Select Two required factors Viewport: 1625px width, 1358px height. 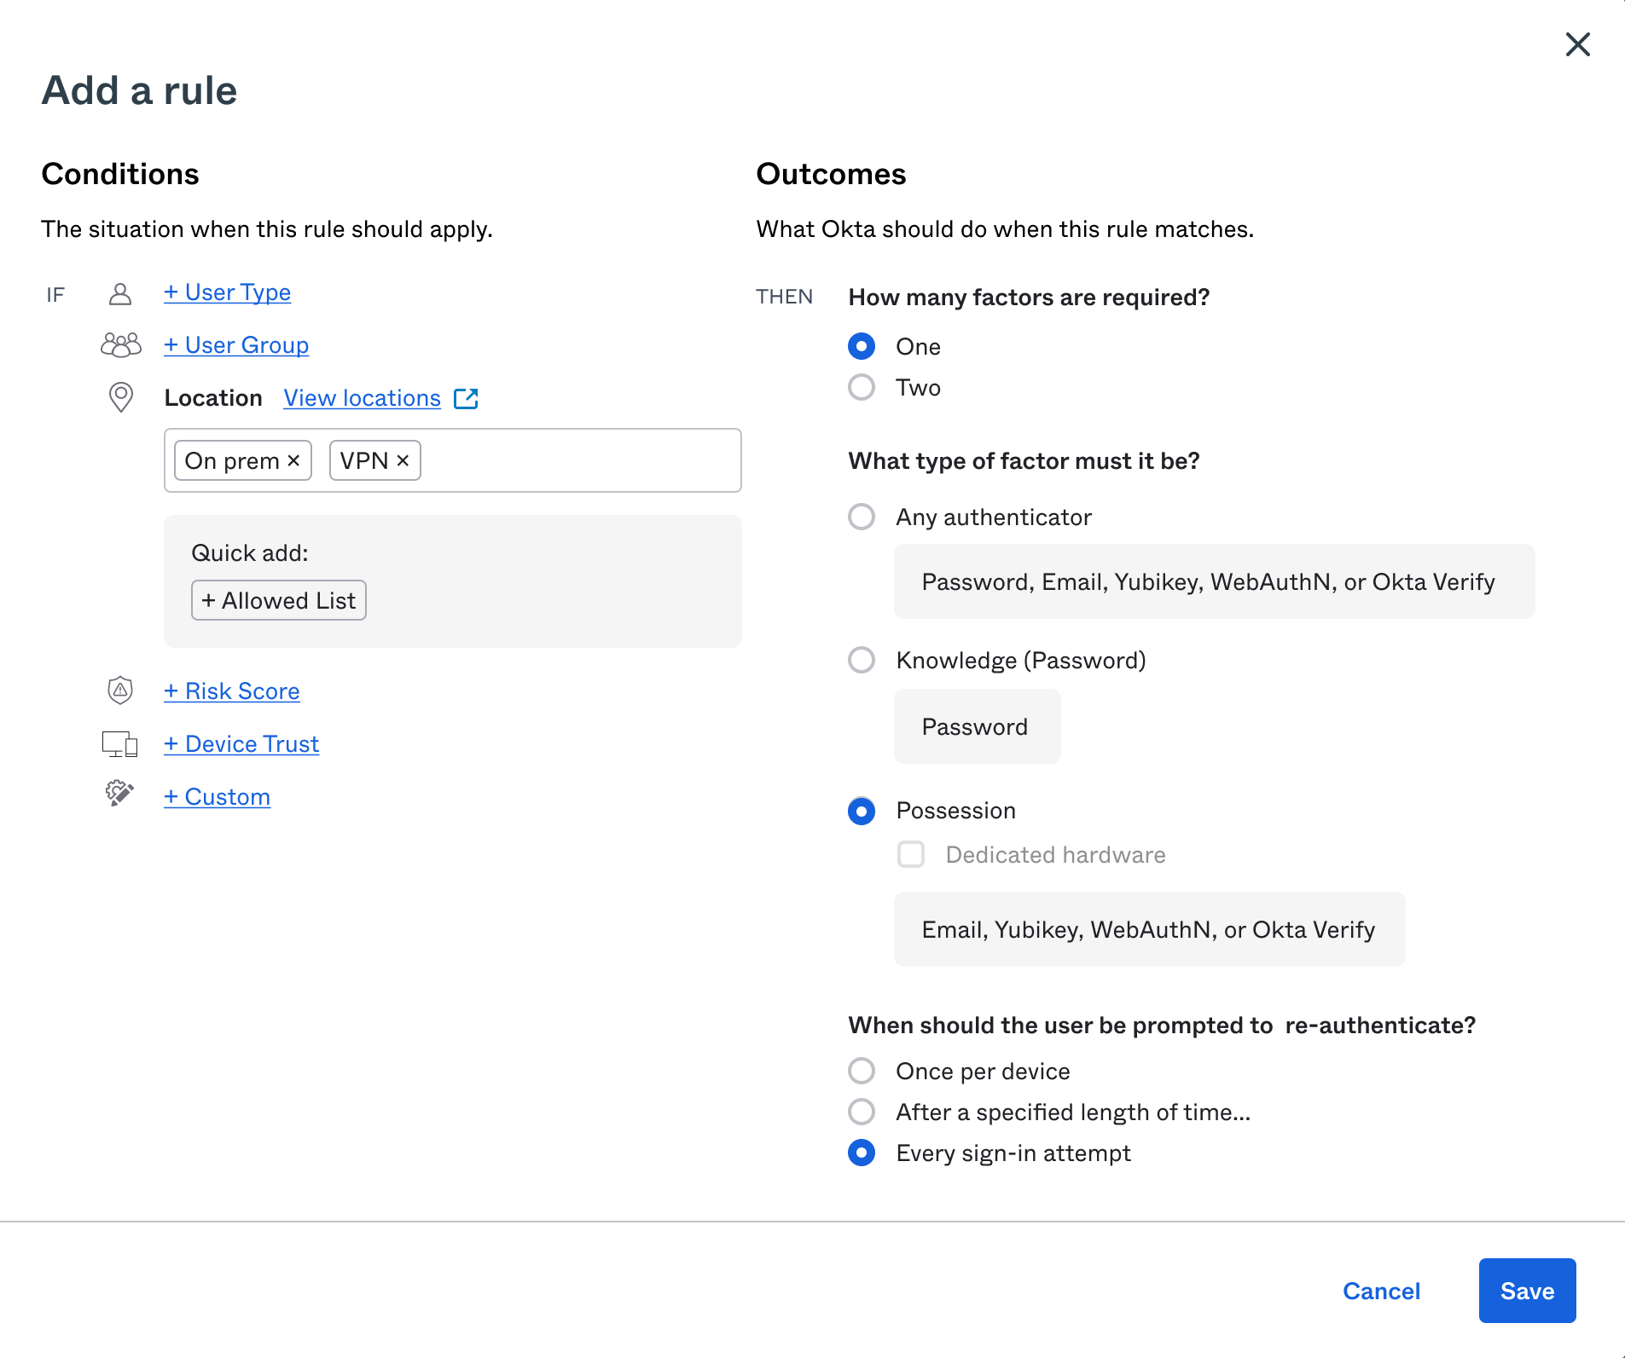click(862, 387)
